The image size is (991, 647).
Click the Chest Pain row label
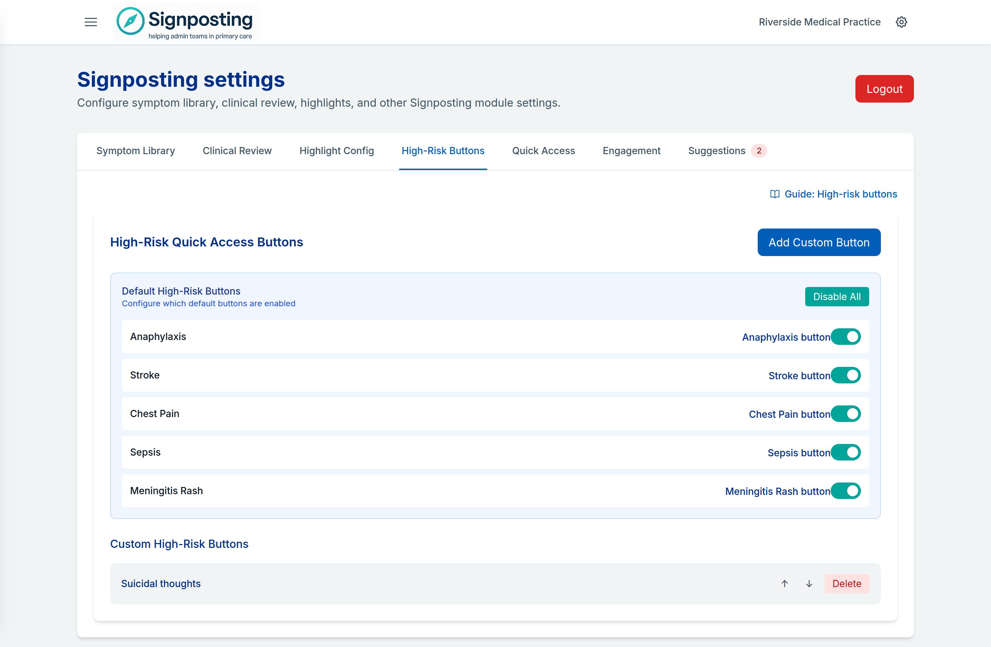coord(154,413)
